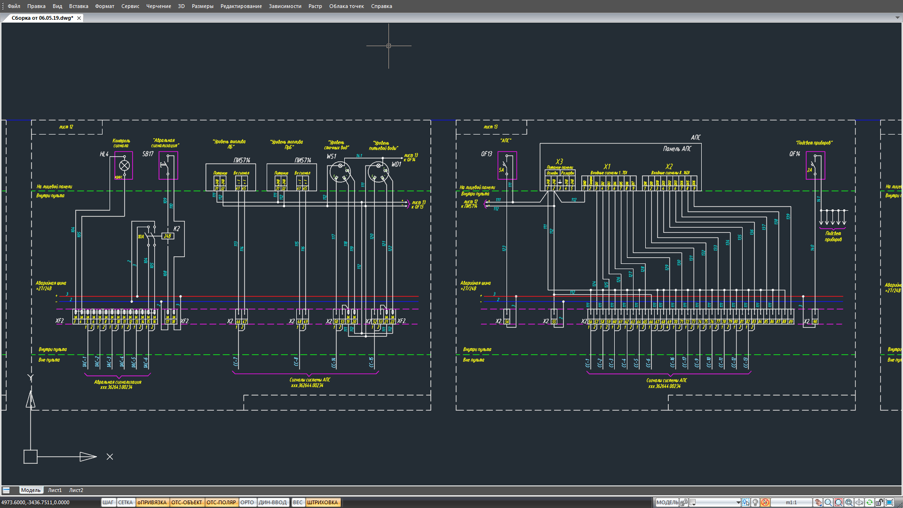The height and width of the screenshot is (508, 903).
Task: Select the SB17 switch label
Action: [148, 154]
